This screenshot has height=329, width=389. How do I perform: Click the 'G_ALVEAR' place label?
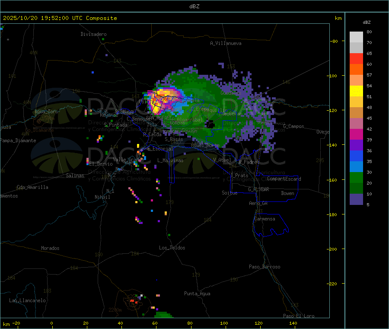(x=258, y=189)
